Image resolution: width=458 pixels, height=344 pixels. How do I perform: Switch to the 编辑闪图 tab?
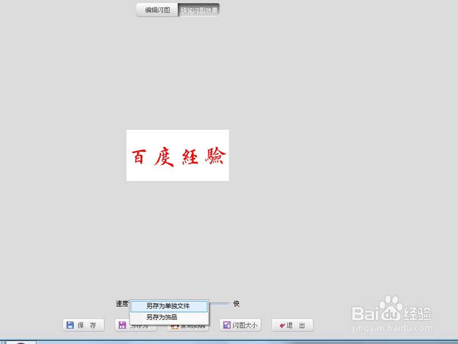tap(157, 10)
